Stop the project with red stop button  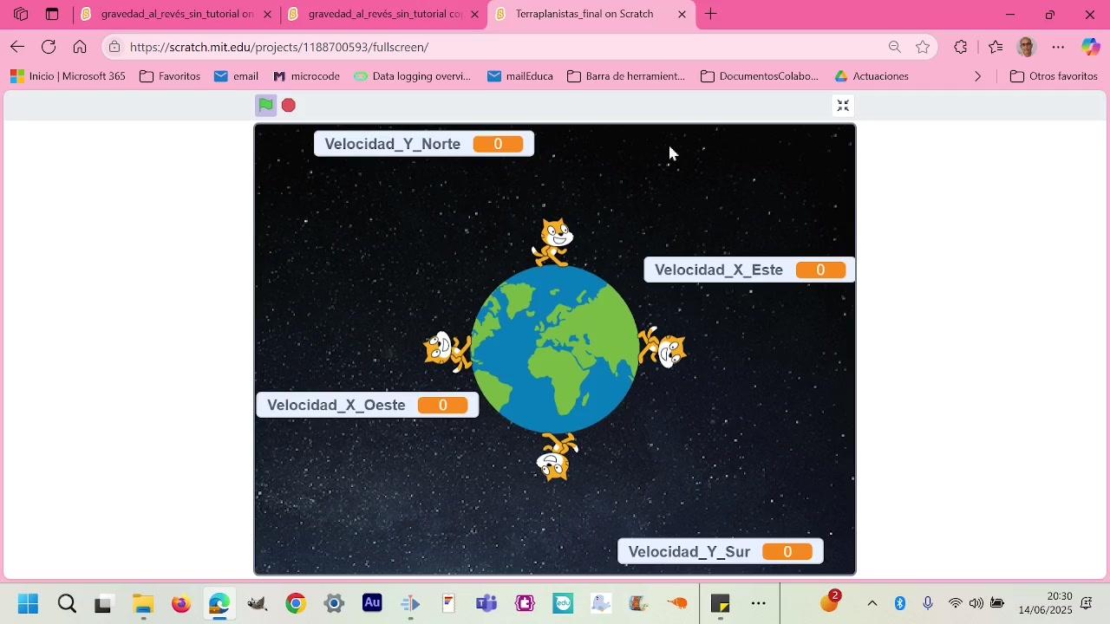tap(289, 105)
